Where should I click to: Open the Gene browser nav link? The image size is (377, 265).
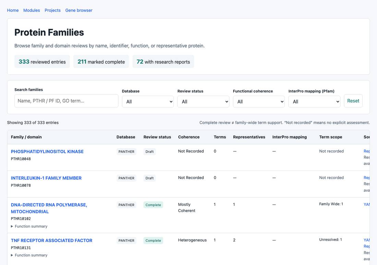coord(78,10)
